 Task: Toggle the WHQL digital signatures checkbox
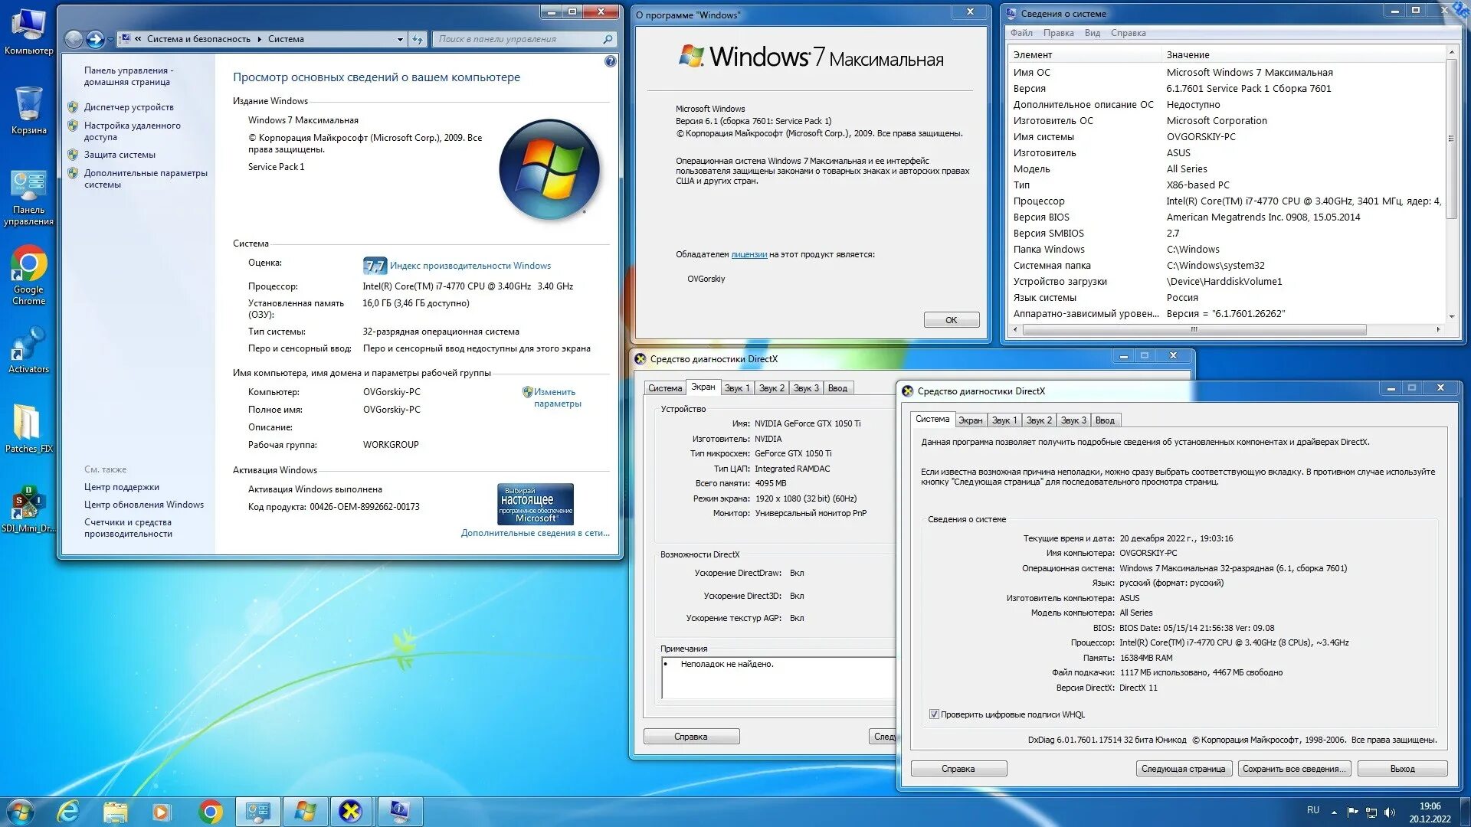[934, 714]
